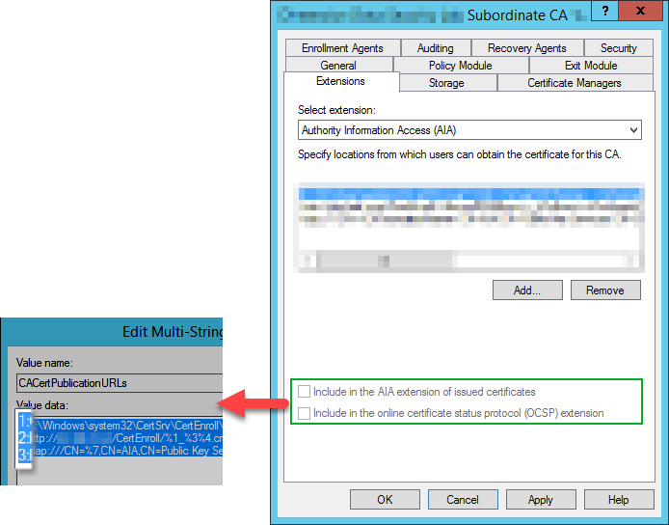Viewport: 669px width, 525px height.
Task: Switch to the Enrollment Agents tab
Action: click(342, 47)
